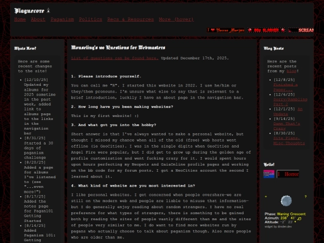
Task: Click the 'I love Horror Movies' blinkie badge
Action: (226, 30)
